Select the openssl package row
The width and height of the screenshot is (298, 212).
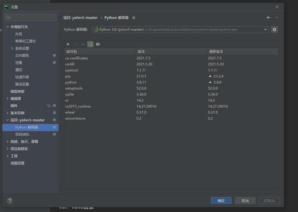point(171,70)
